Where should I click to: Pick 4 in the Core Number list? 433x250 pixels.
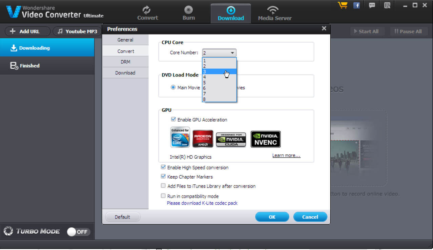tap(219, 77)
